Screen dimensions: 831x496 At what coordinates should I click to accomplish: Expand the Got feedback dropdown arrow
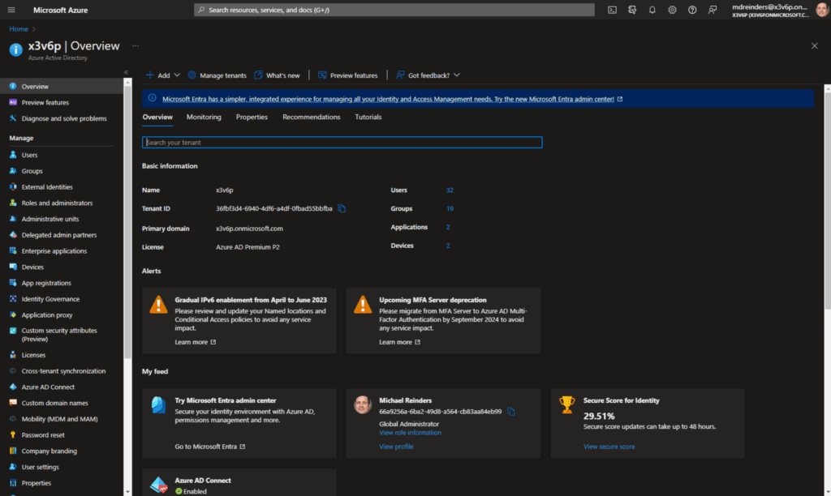pyautogui.click(x=457, y=75)
